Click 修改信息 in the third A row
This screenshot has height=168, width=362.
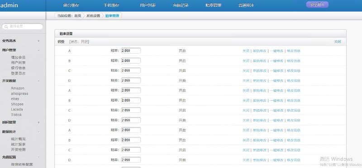click(x=294, y=130)
